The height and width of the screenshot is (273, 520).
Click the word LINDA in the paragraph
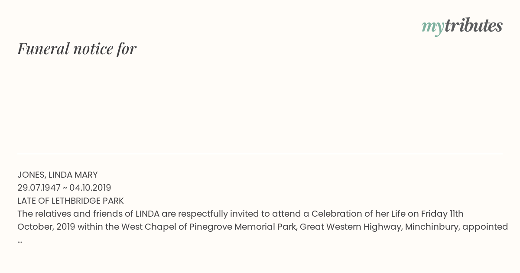point(147,214)
